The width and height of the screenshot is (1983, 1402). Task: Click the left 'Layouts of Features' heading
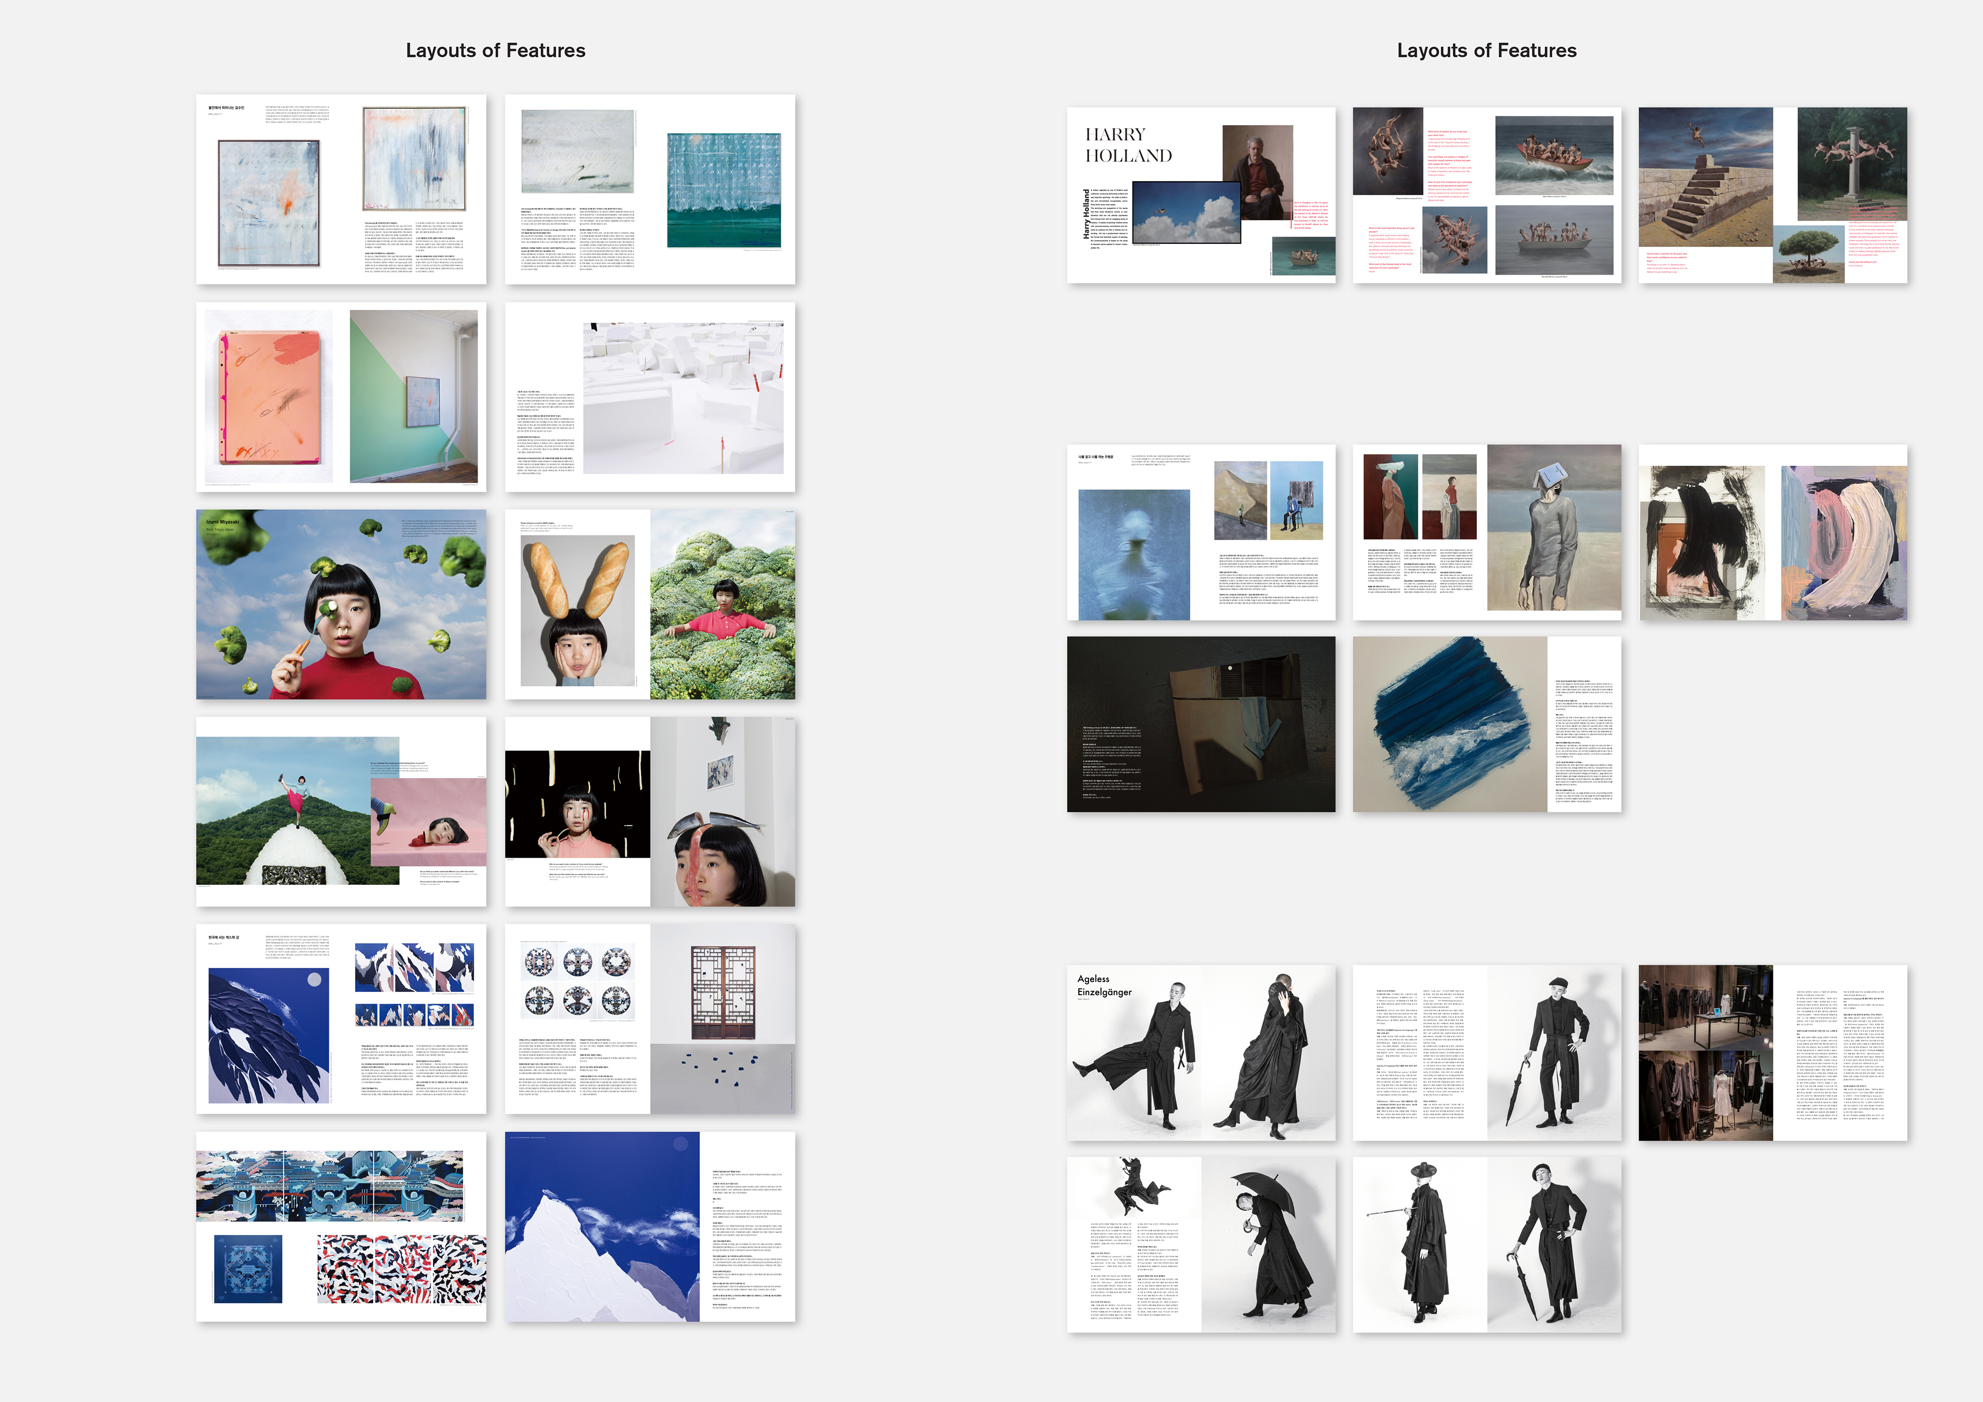495,50
